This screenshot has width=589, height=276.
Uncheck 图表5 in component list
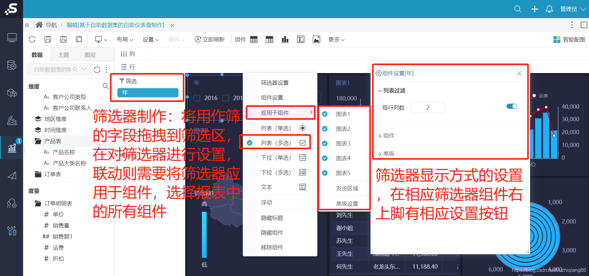pos(325,173)
